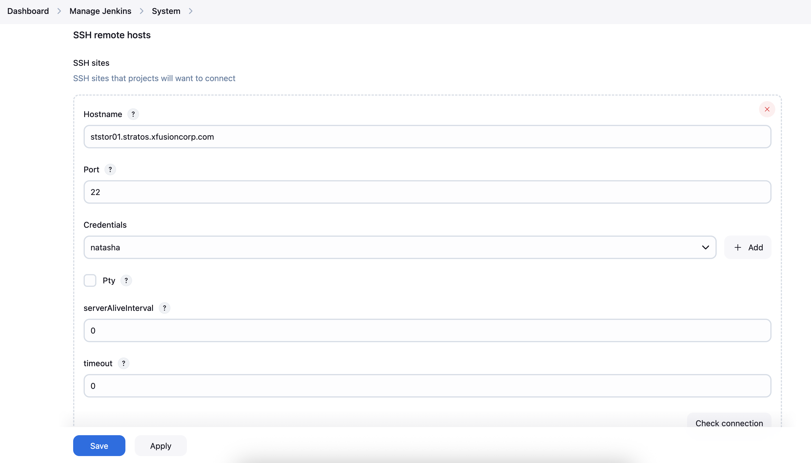This screenshot has width=811, height=463.
Task: Apply the configuration changes
Action: pos(161,446)
